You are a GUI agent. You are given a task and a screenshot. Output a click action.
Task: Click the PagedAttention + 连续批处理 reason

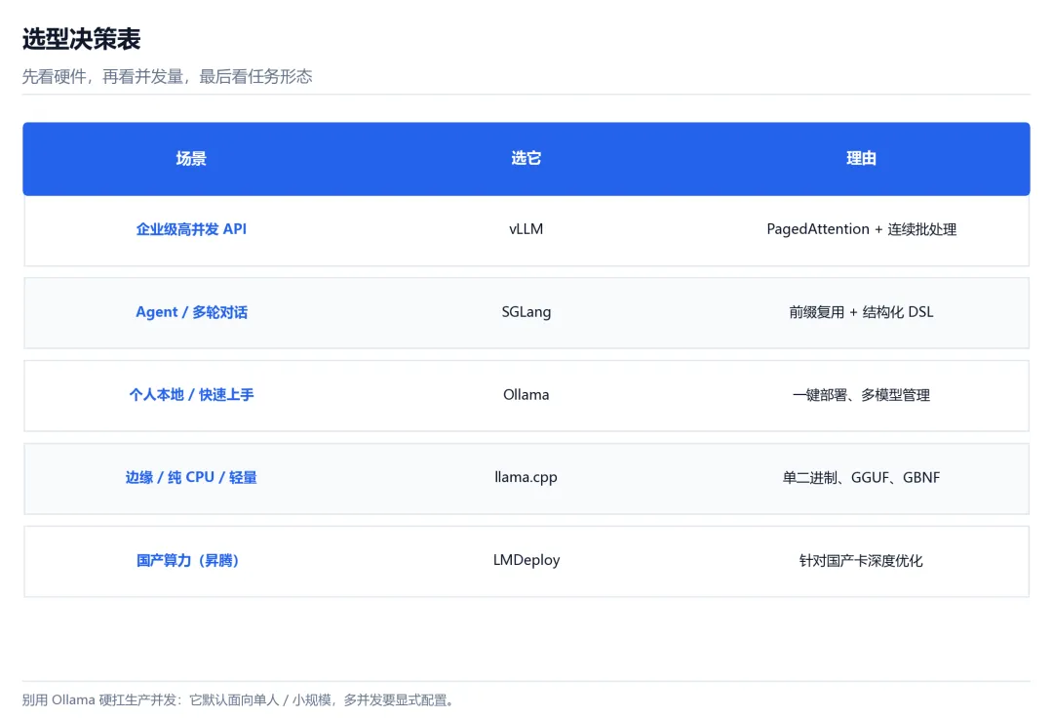click(861, 229)
